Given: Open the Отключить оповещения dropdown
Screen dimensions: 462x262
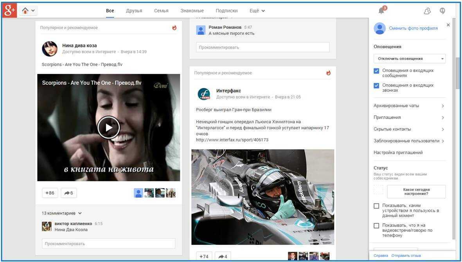Looking at the screenshot, I should coord(409,59).
